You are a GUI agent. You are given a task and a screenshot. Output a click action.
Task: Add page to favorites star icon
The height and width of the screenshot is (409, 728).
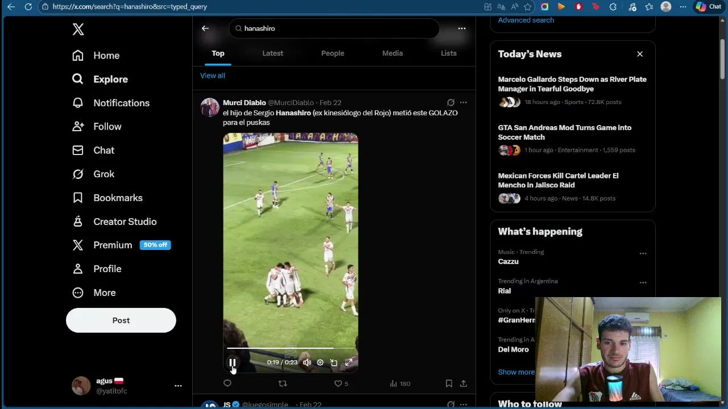[x=528, y=7]
